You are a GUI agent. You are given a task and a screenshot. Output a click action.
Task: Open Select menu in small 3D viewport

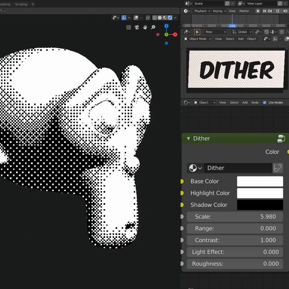[230, 39]
